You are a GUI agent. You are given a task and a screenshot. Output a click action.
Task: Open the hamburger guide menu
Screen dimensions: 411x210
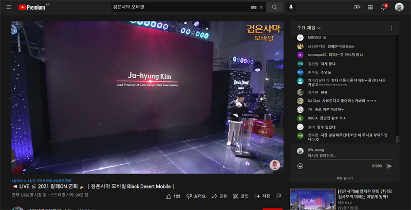tap(8, 7)
